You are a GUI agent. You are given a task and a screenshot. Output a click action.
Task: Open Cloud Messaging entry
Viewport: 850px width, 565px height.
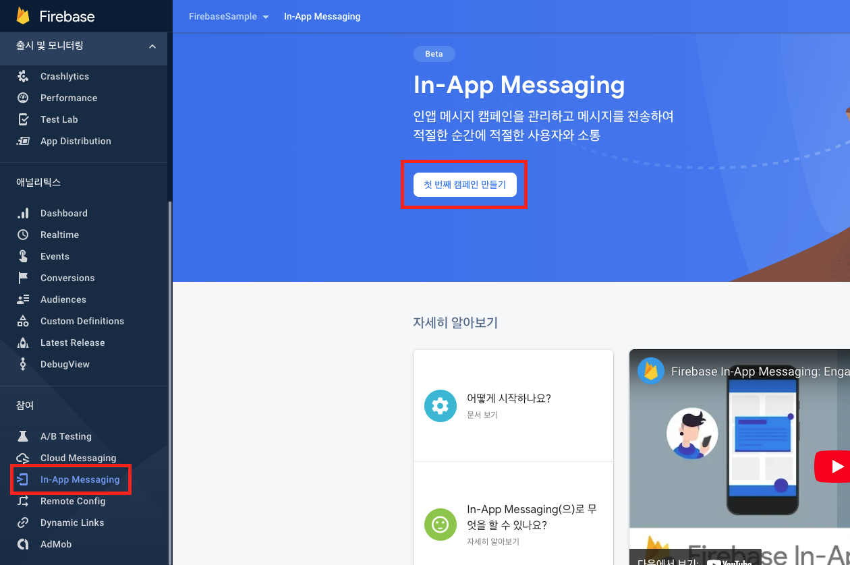[x=78, y=458]
